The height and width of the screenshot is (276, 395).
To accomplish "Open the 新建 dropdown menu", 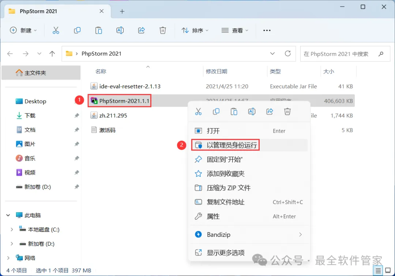I will coord(23,30).
